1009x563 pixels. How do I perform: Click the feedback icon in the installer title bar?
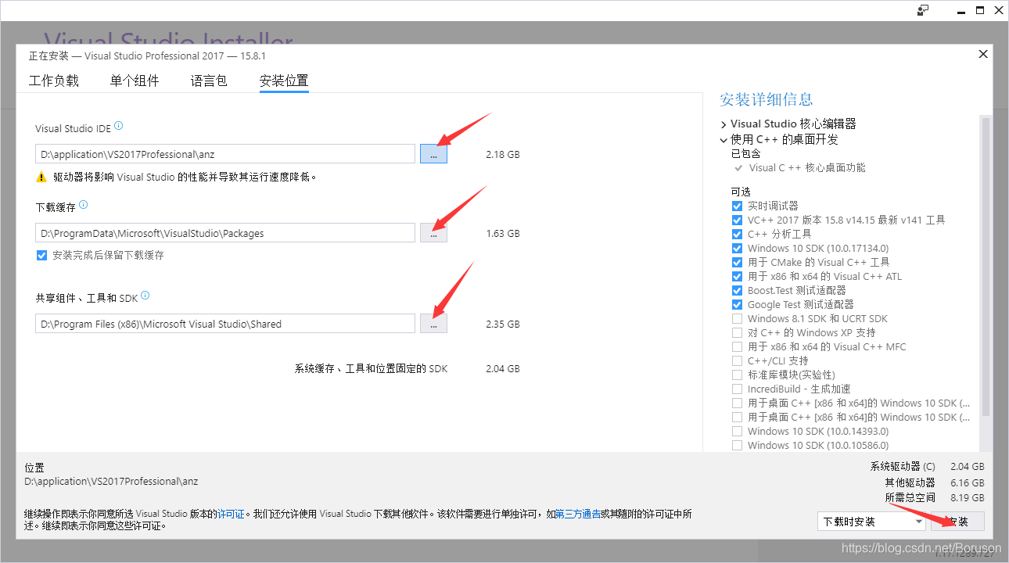pos(923,10)
